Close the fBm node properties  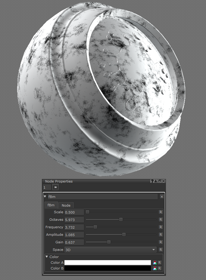(x=162, y=197)
